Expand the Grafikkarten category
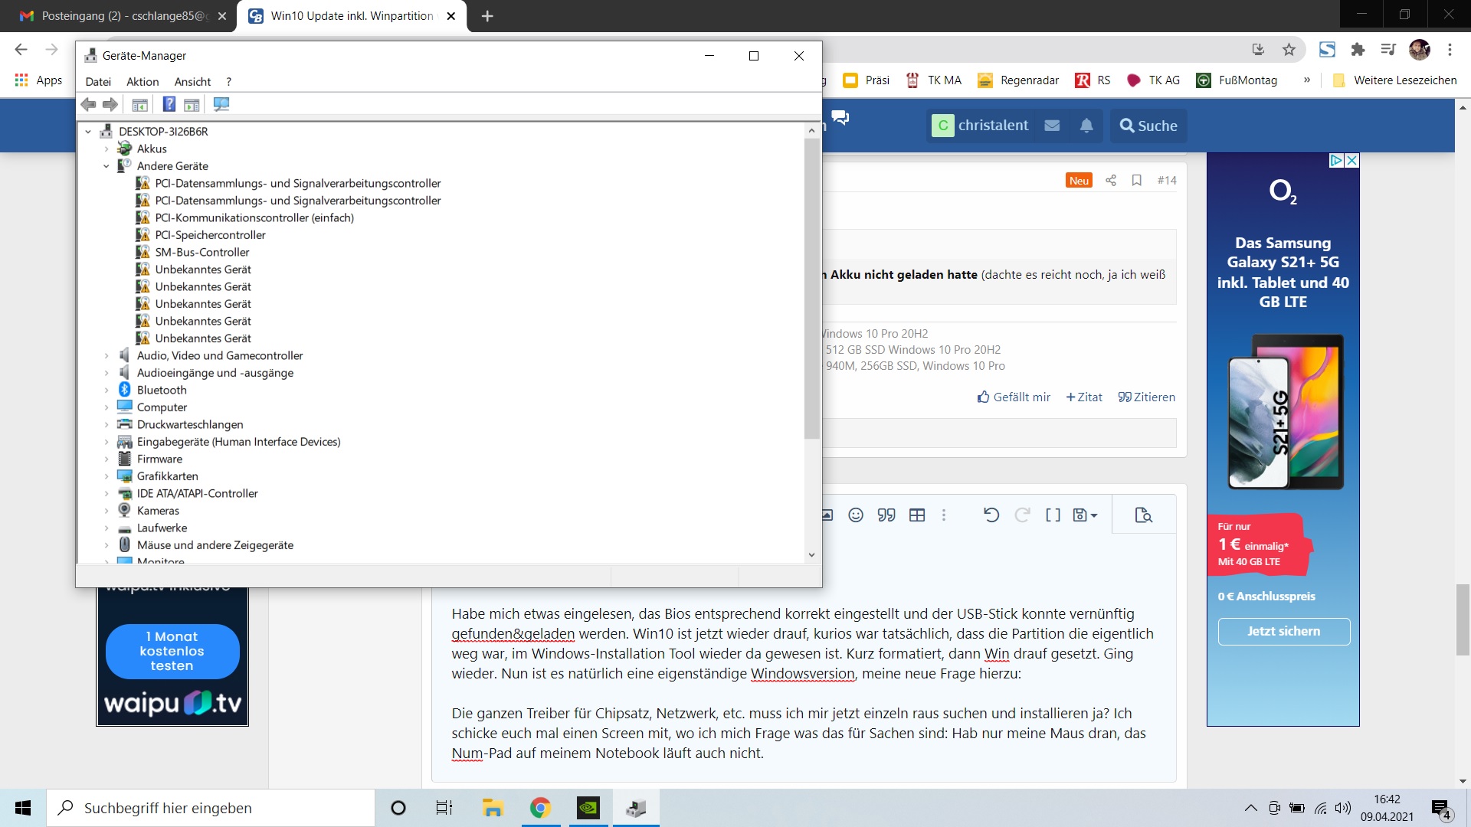Image resolution: width=1471 pixels, height=827 pixels. click(106, 476)
